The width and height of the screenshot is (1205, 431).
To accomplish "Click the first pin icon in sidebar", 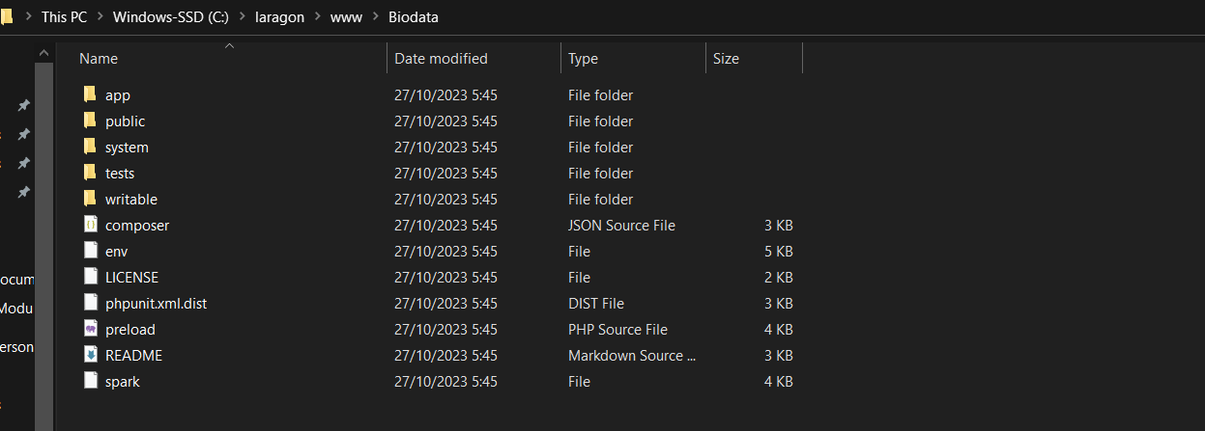I will (x=23, y=105).
